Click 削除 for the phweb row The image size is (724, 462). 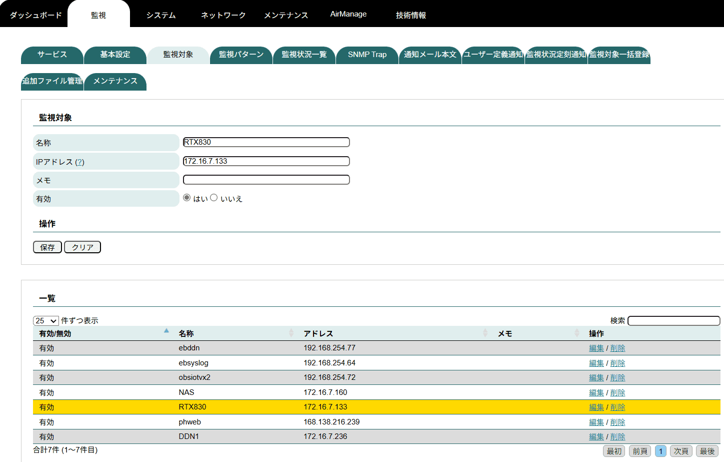click(x=617, y=422)
